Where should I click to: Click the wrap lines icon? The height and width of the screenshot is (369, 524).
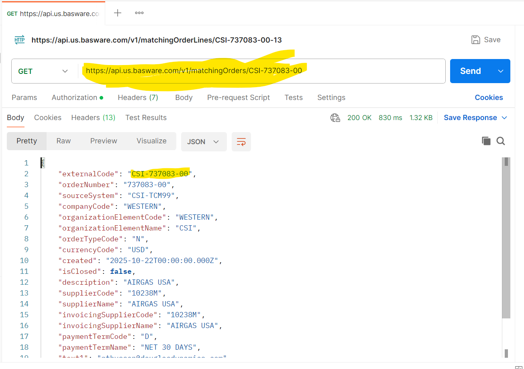(241, 142)
